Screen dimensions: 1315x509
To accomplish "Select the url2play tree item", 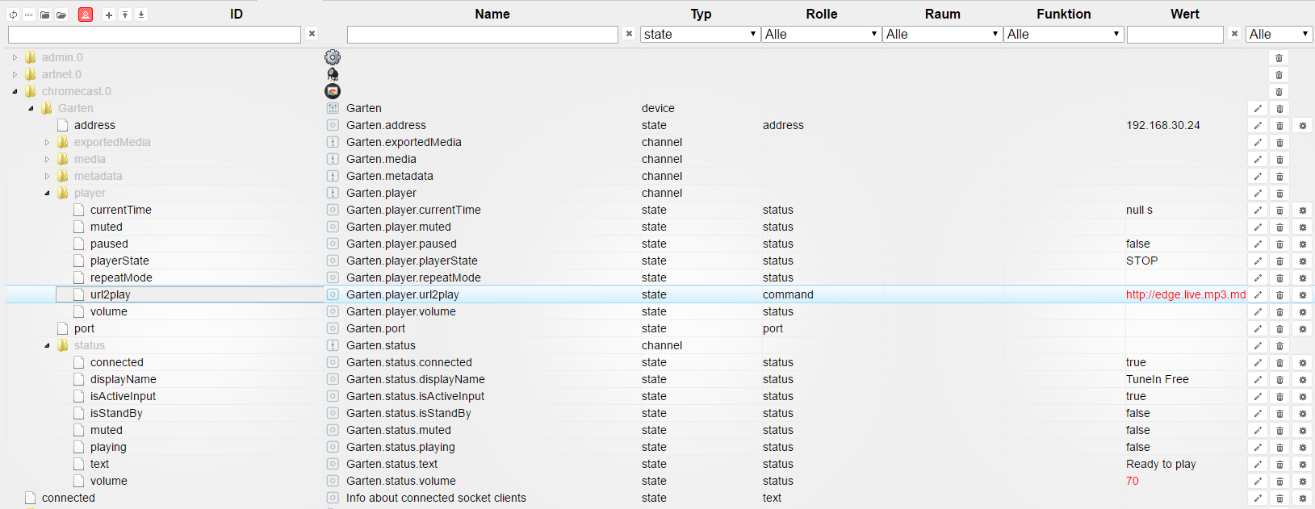I will click(110, 294).
